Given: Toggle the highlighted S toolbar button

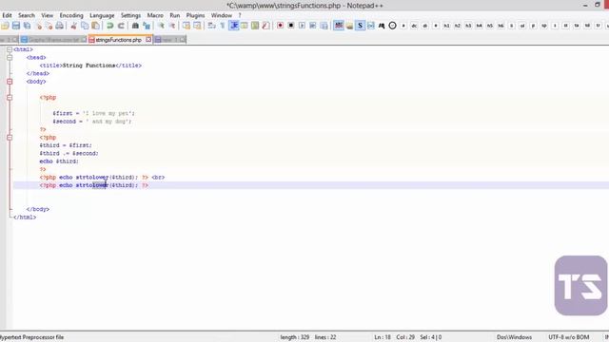Looking at the screenshot, I should click(360, 26).
